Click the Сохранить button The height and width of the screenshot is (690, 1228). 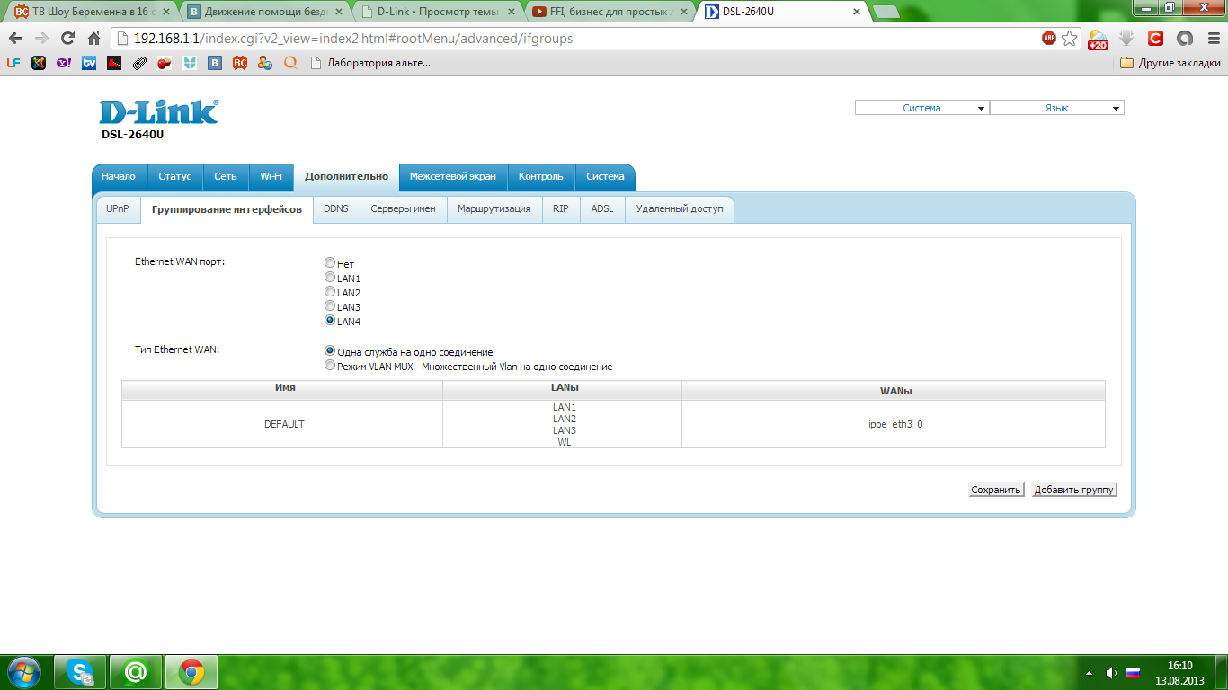tap(996, 490)
